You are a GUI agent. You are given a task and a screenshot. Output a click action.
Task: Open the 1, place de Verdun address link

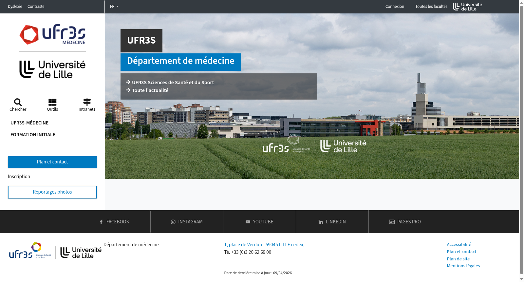[264, 245]
